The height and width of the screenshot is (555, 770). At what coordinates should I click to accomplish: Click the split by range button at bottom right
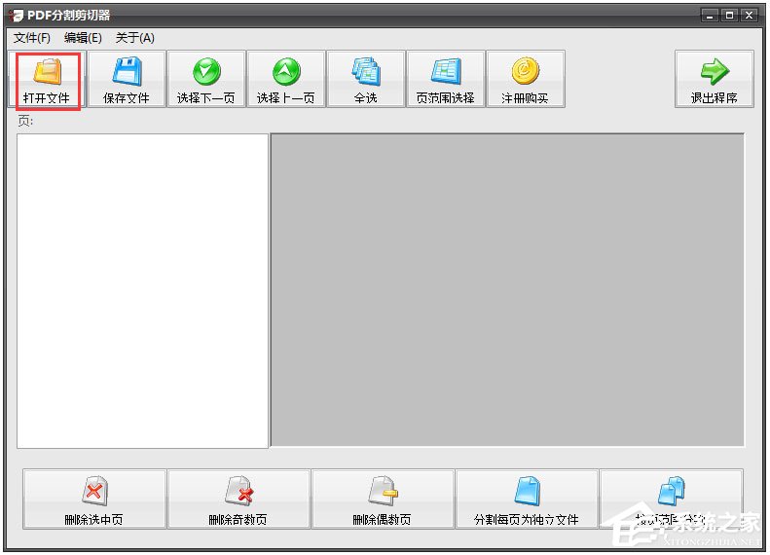coord(671,499)
